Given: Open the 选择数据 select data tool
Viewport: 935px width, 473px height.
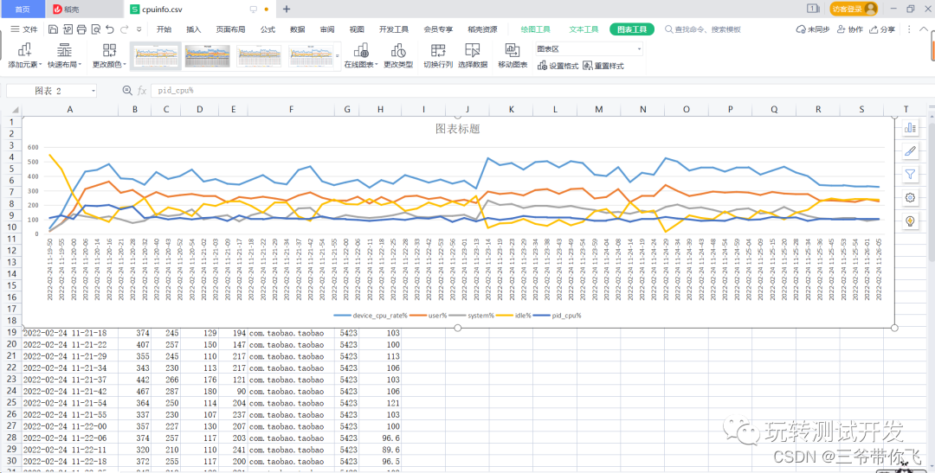Looking at the screenshot, I should click(x=473, y=50).
